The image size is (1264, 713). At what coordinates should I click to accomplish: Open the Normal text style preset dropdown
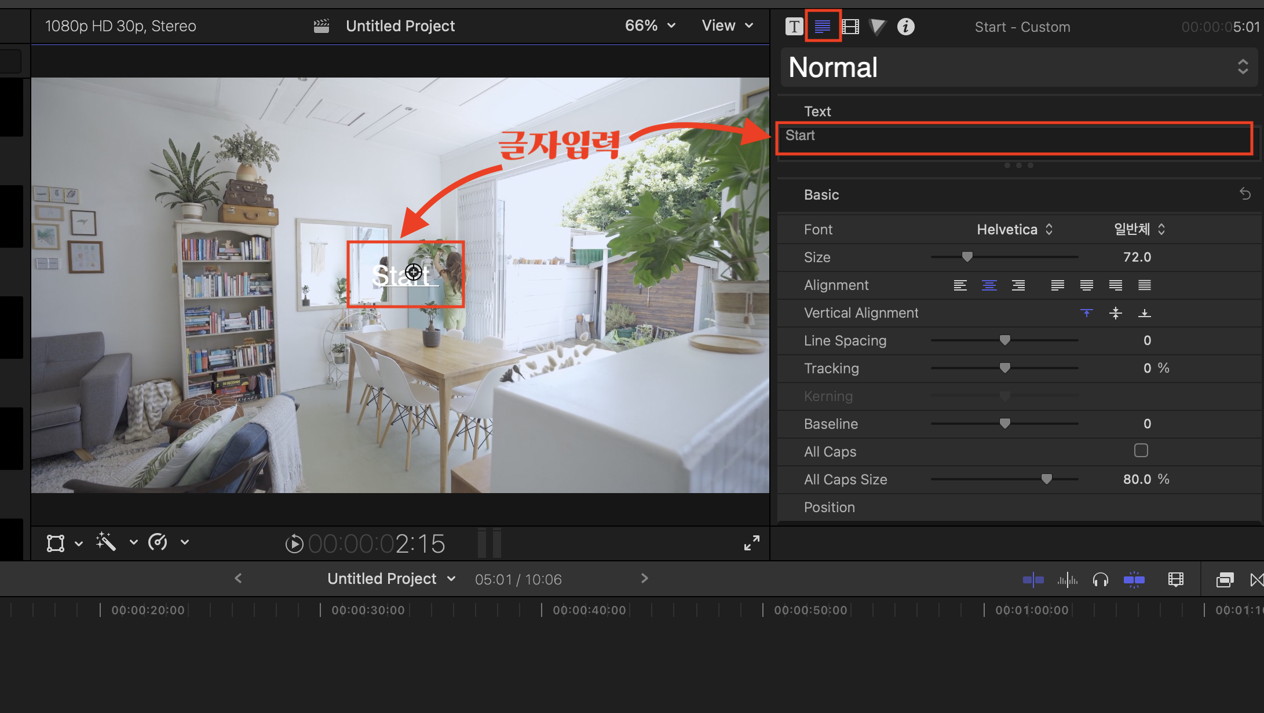[1018, 67]
